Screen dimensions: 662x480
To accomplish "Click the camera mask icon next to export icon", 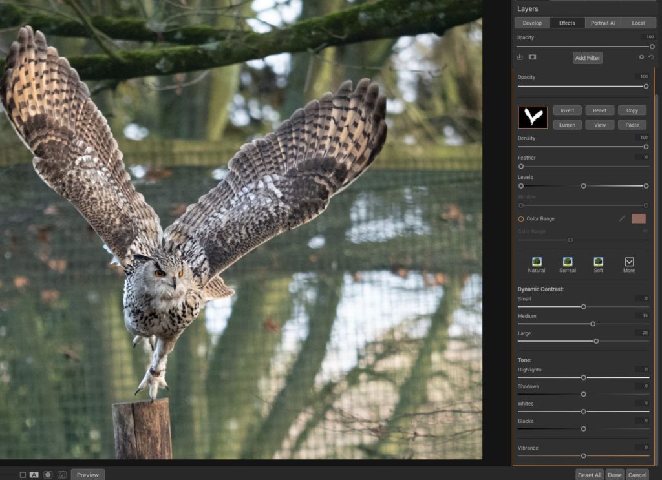I will 533,57.
